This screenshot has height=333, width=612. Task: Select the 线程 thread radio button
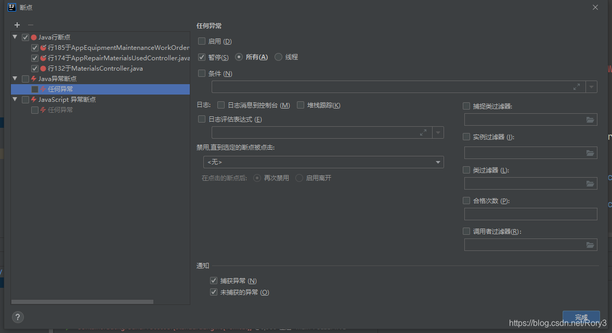[278, 57]
